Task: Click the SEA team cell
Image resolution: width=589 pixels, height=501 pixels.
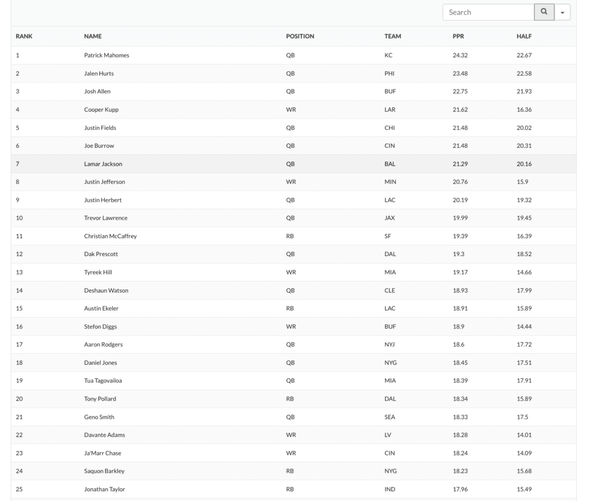Action: pos(389,417)
